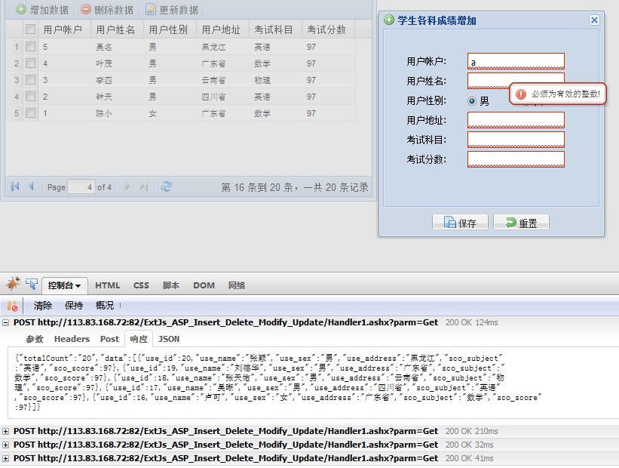Sort by 用户帐户 column header

pos(65,29)
